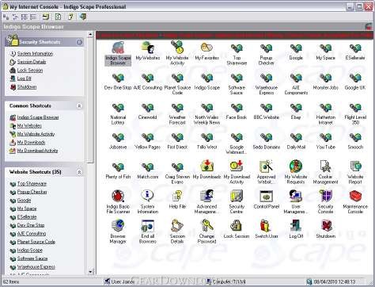375x287 pixels.
Task: Click the Lock Session sidebar link
Action: (x=30, y=71)
